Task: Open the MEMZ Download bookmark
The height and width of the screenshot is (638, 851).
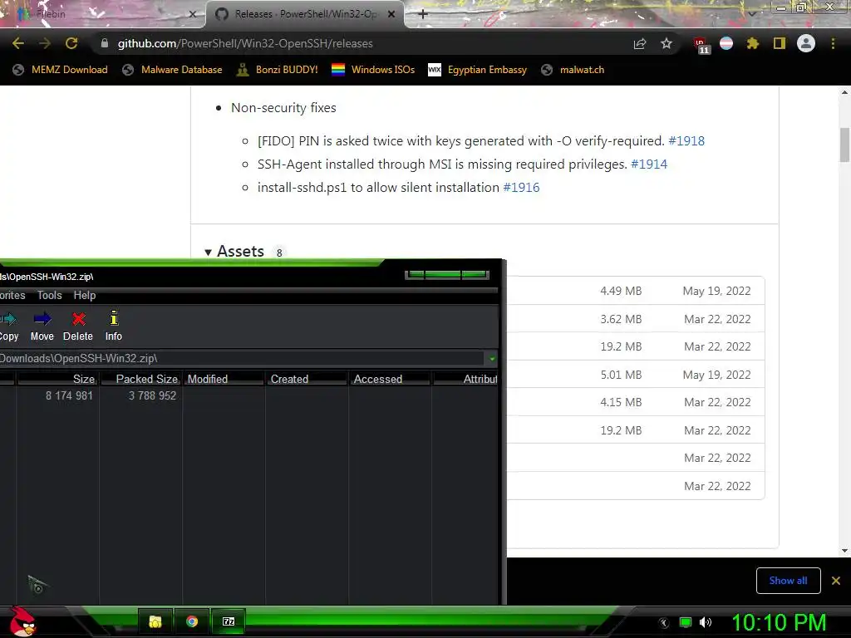Action: click(x=60, y=70)
